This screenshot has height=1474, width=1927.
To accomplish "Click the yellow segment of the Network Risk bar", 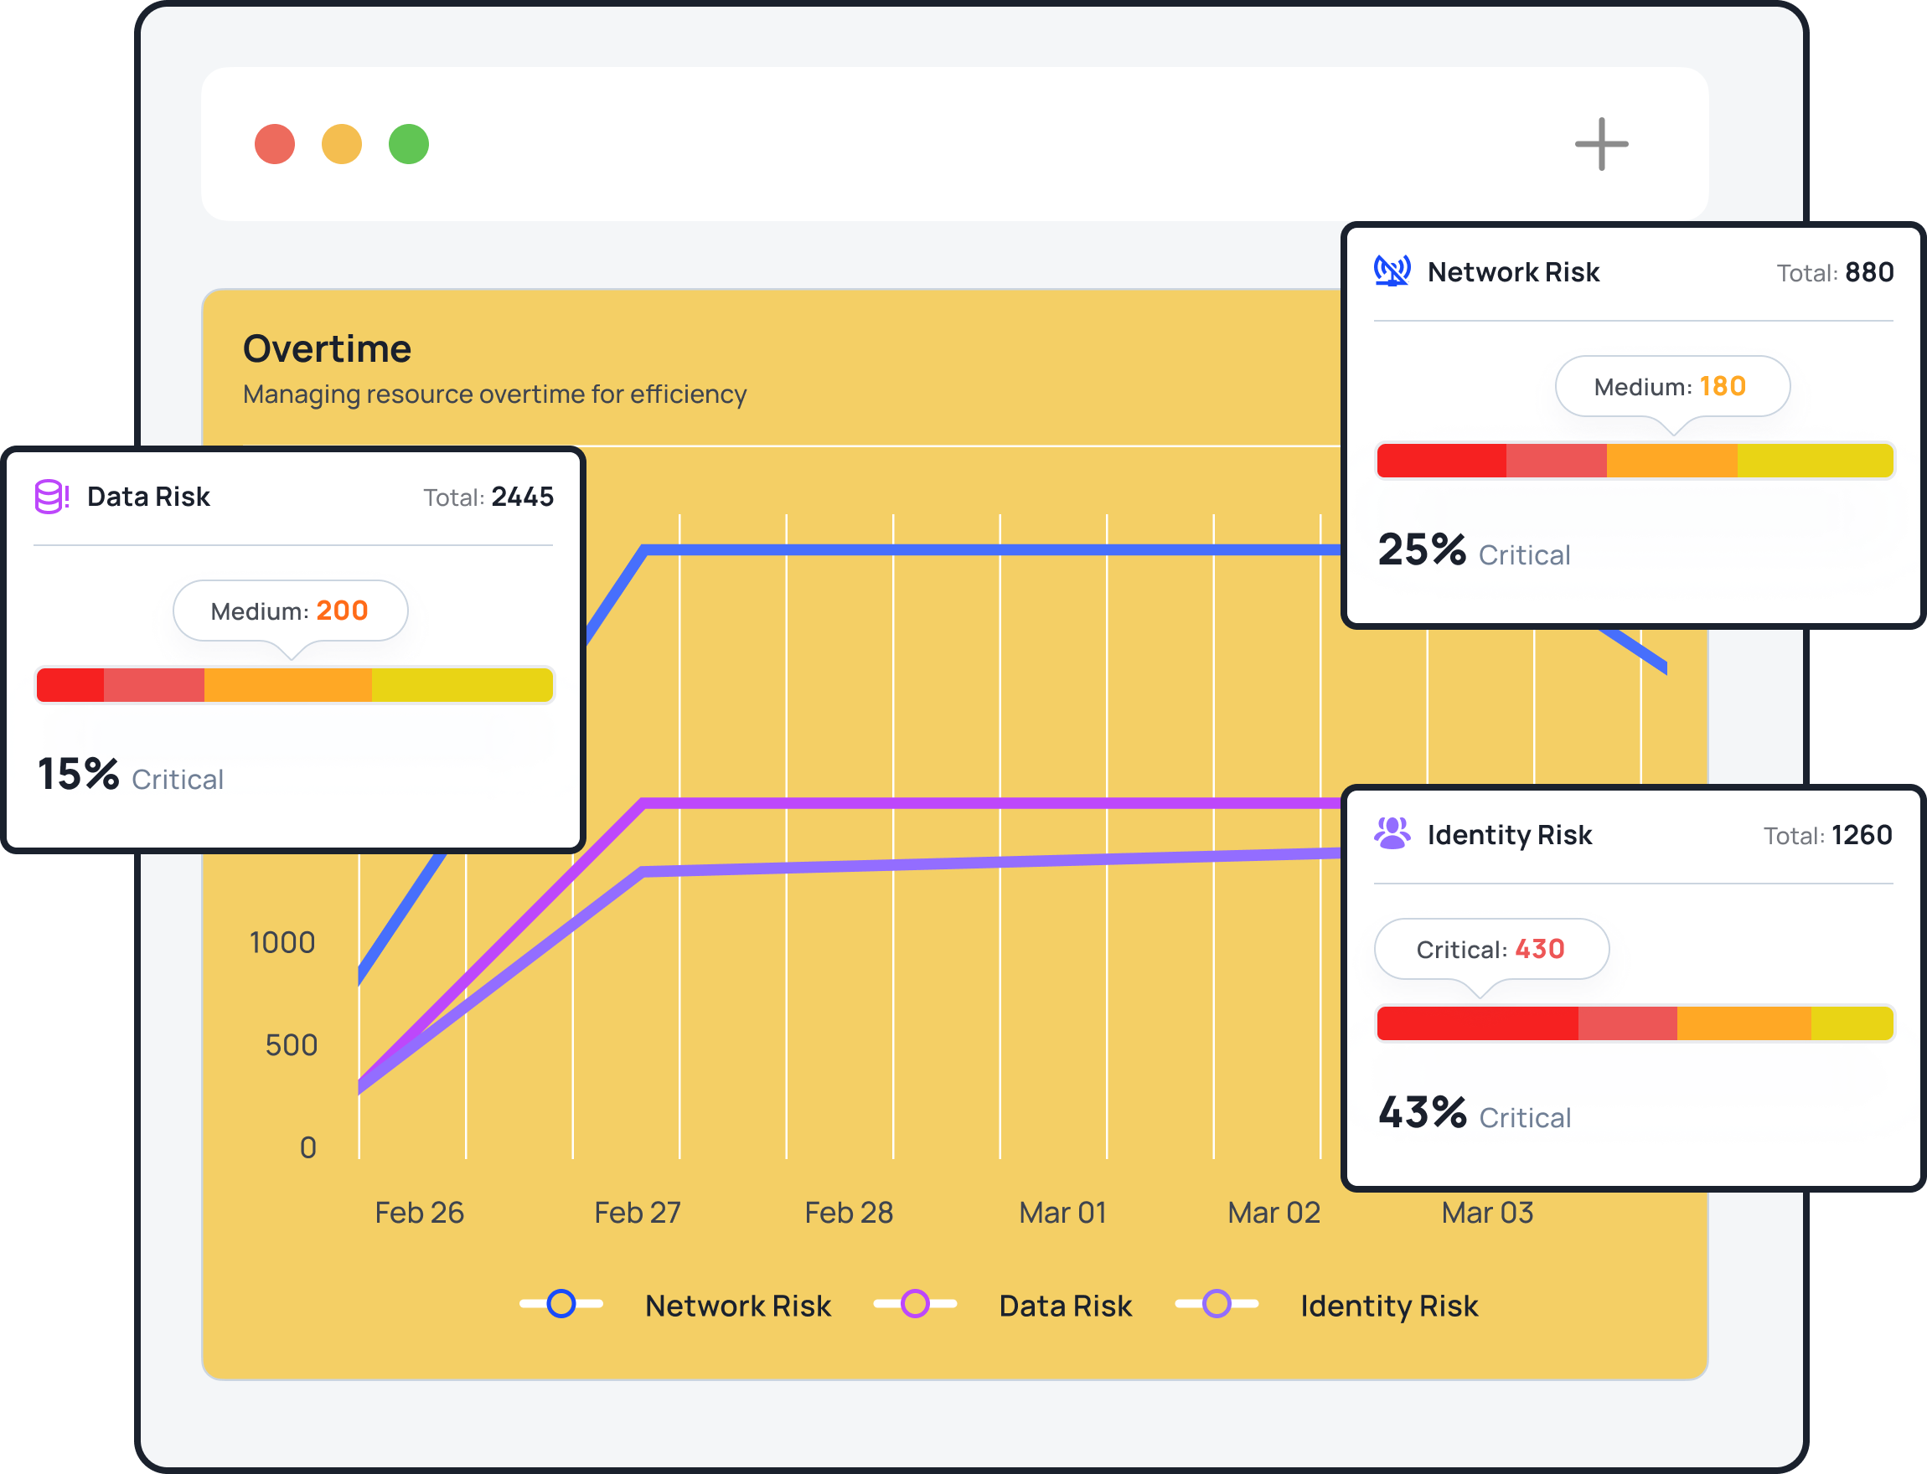I will [x=1814, y=461].
